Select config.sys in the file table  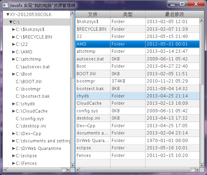137,111
